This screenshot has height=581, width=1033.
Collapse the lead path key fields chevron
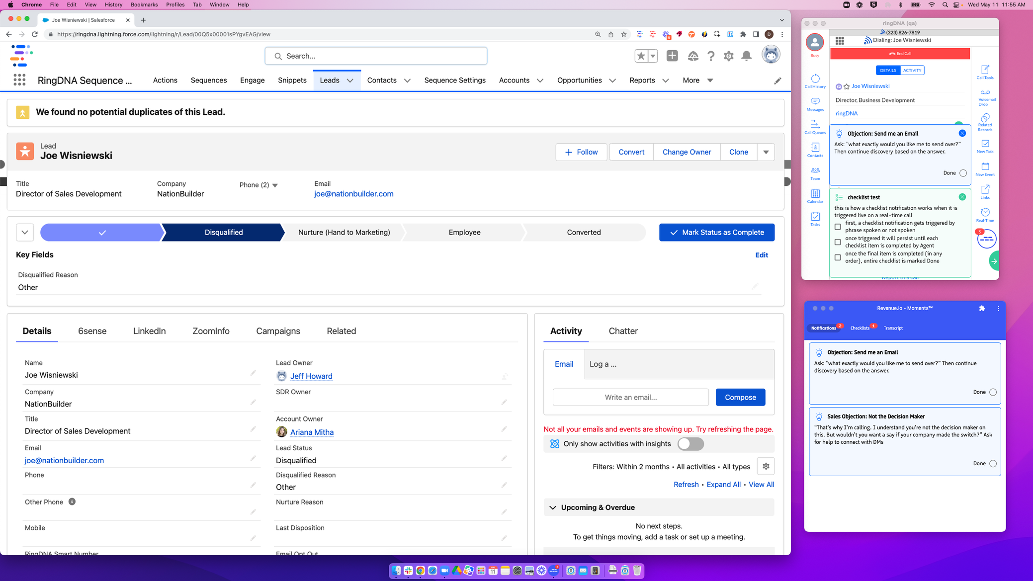coord(25,232)
